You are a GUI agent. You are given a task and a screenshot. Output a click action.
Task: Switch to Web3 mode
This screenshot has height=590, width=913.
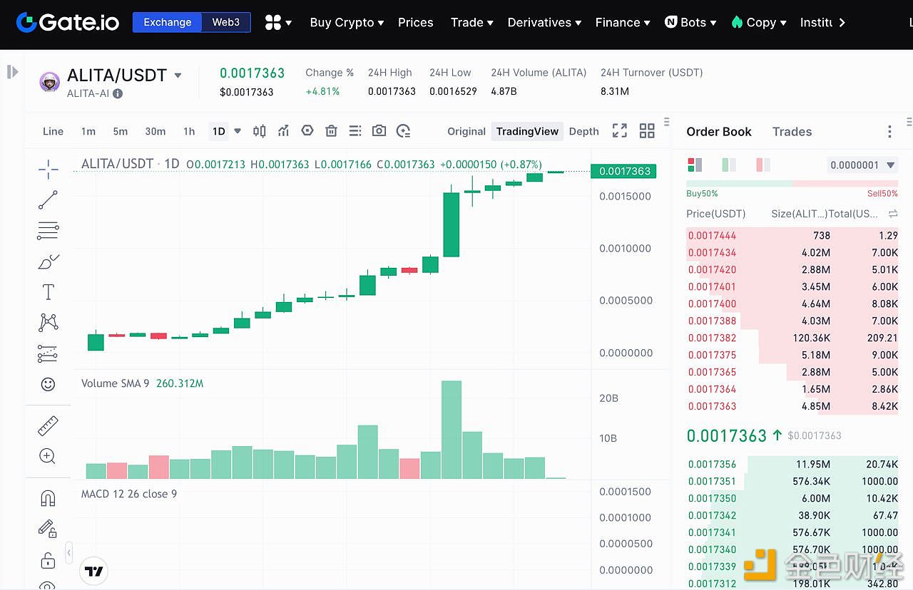click(x=226, y=22)
